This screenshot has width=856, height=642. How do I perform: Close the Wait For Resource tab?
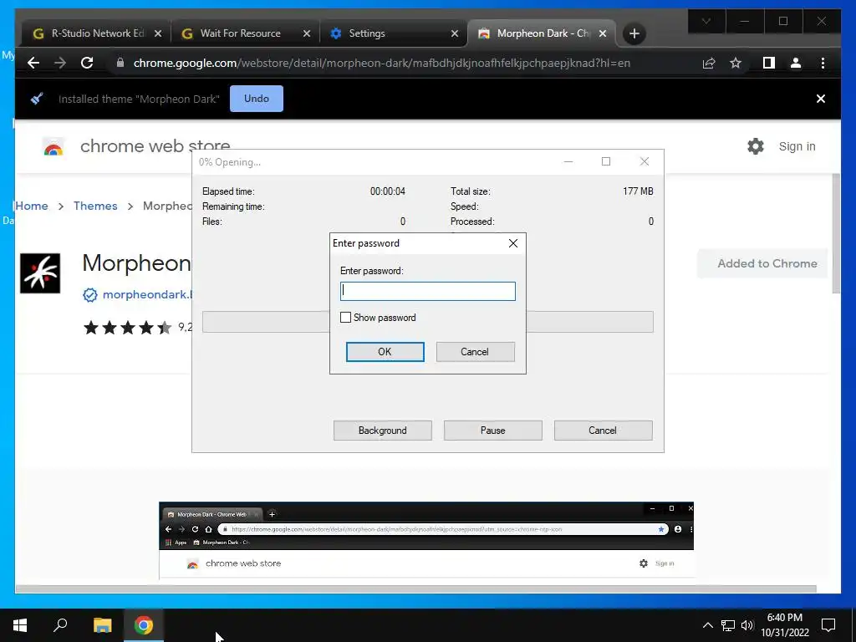point(306,33)
